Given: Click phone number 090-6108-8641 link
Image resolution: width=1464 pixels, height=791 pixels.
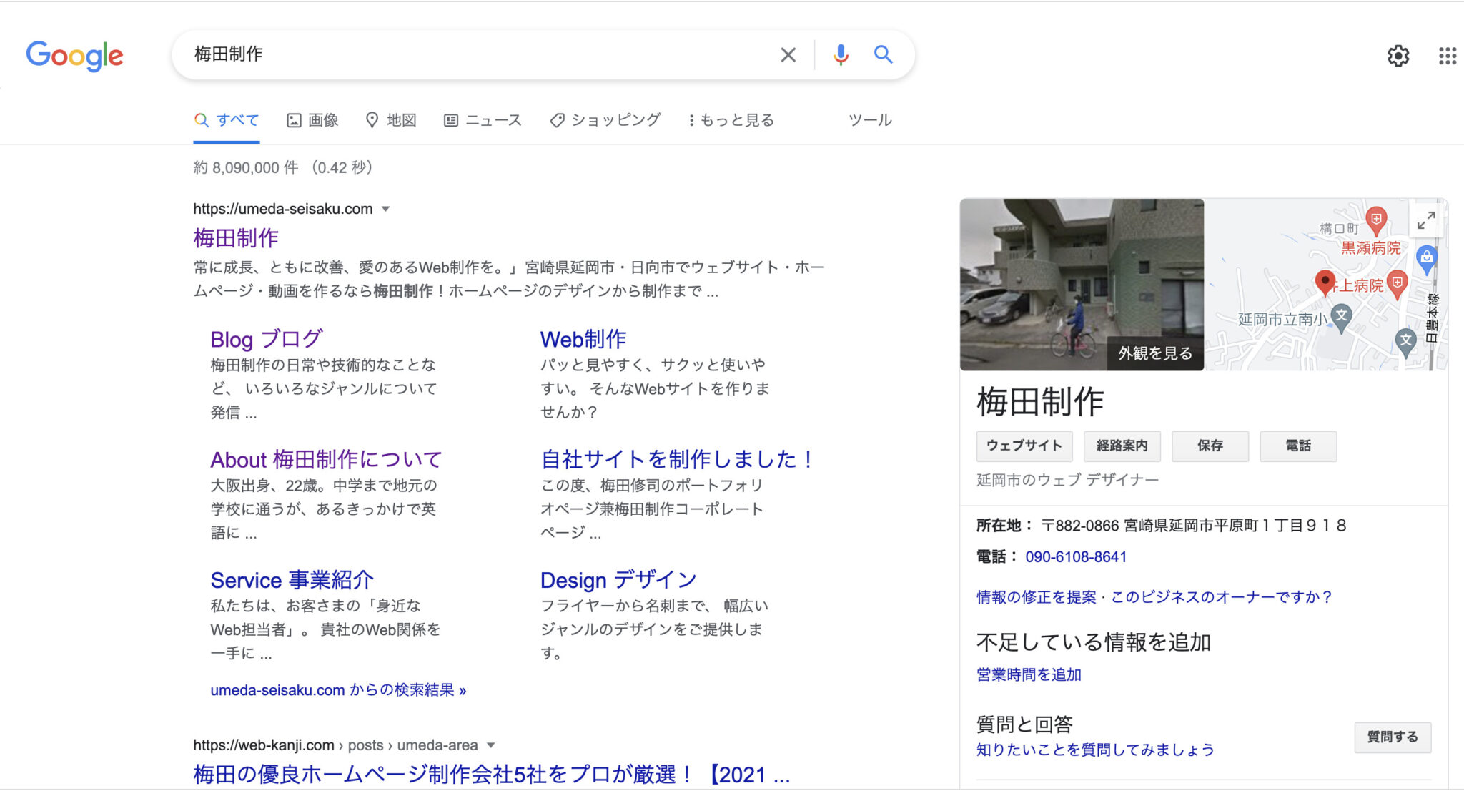Looking at the screenshot, I should click(x=1076, y=557).
